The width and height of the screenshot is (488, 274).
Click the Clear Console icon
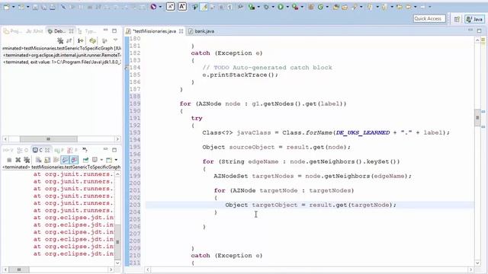point(38,160)
